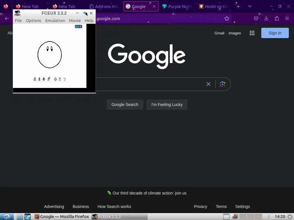Open the Advertising footer link
The height and width of the screenshot is (220, 294).
[54, 207]
